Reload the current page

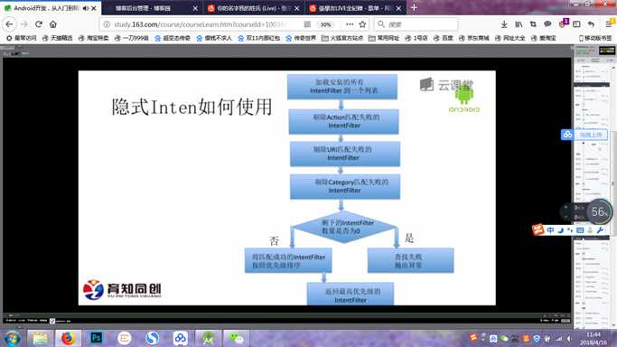click(39, 24)
